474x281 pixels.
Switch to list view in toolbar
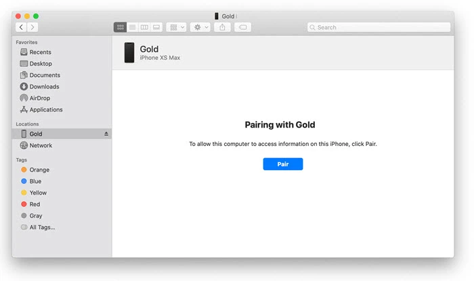tap(132, 27)
